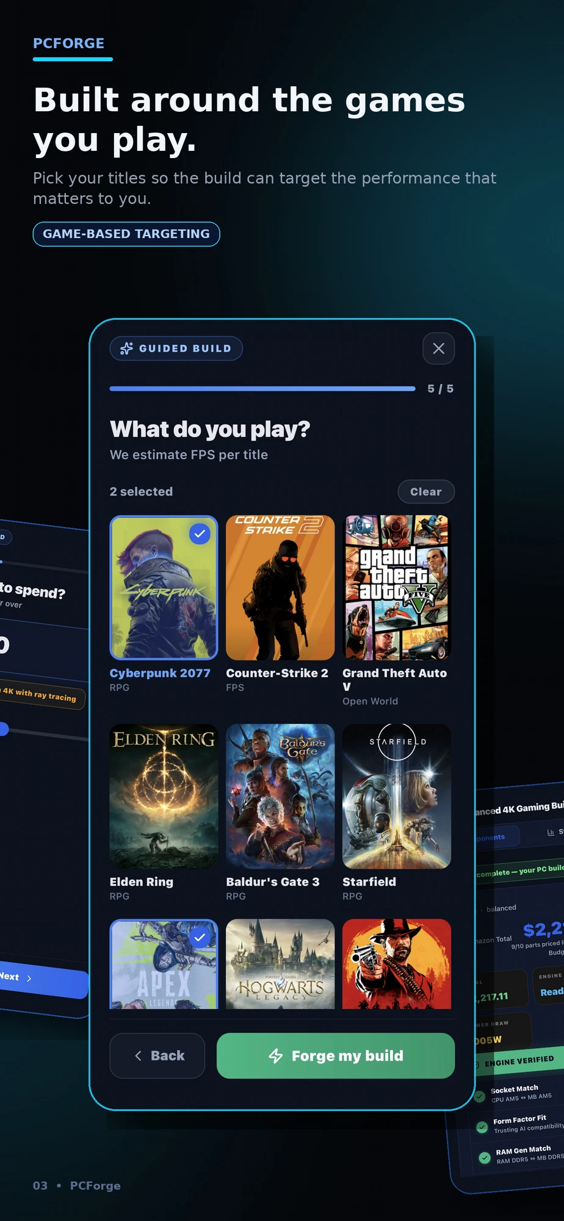Image resolution: width=564 pixels, height=1221 pixels.
Task: Close the Guided Build dialog
Action: click(438, 349)
